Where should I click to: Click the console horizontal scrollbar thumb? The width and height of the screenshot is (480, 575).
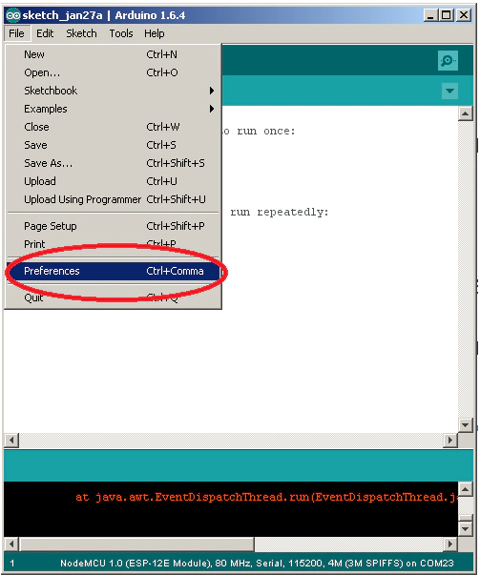point(136,544)
